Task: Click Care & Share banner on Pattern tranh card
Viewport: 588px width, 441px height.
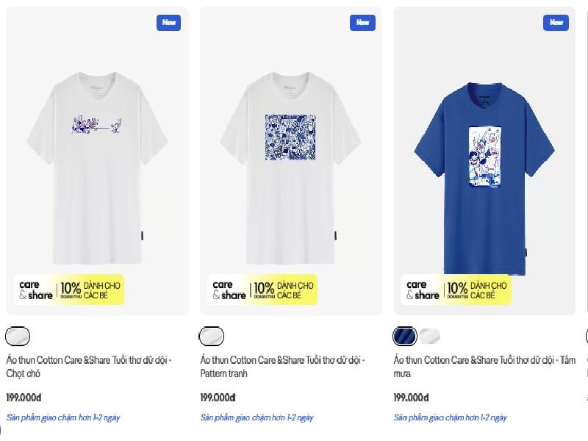Action: point(262,290)
